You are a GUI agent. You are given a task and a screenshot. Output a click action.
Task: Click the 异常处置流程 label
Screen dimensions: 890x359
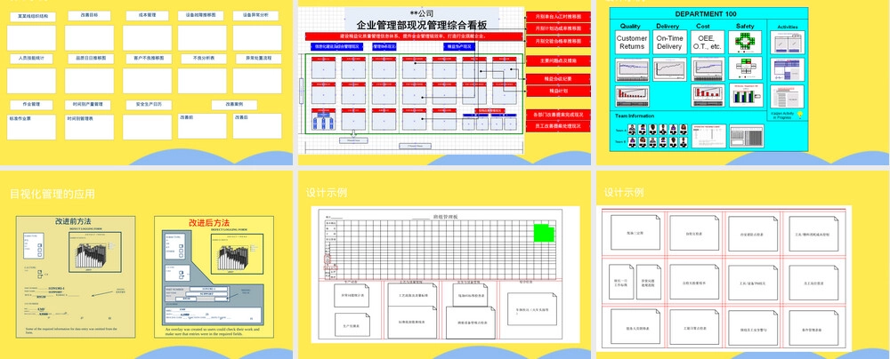259,59
